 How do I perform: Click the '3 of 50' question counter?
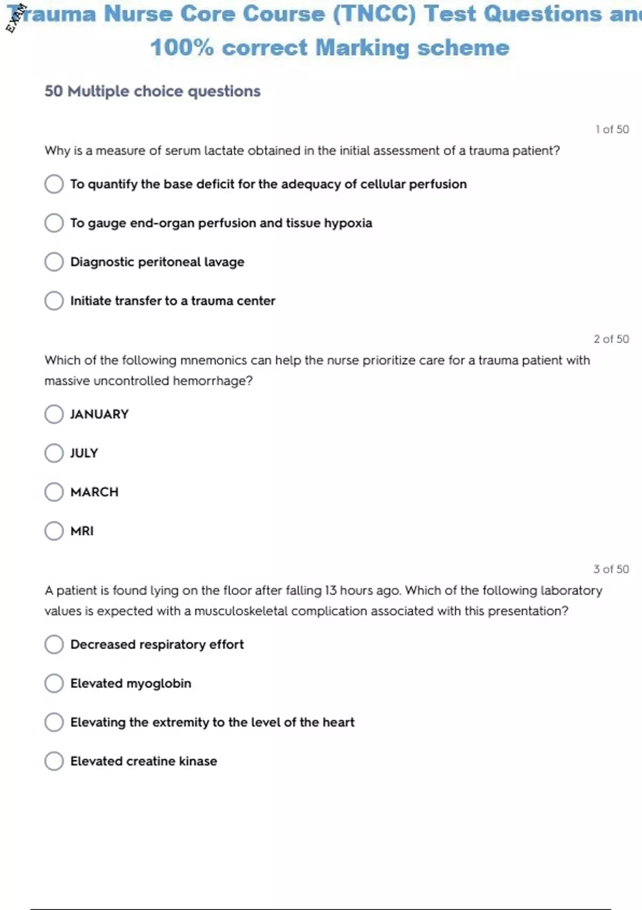(611, 569)
